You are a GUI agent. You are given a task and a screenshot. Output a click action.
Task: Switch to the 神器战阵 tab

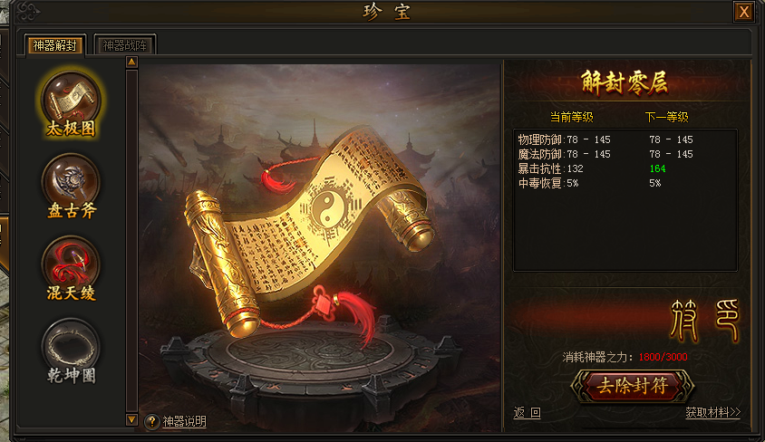[125, 45]
